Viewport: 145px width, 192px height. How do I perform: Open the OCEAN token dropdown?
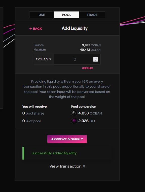pos(44,59)
